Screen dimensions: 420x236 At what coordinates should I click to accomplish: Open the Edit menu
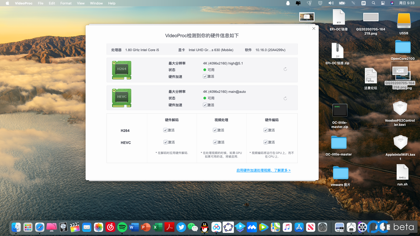52,3
